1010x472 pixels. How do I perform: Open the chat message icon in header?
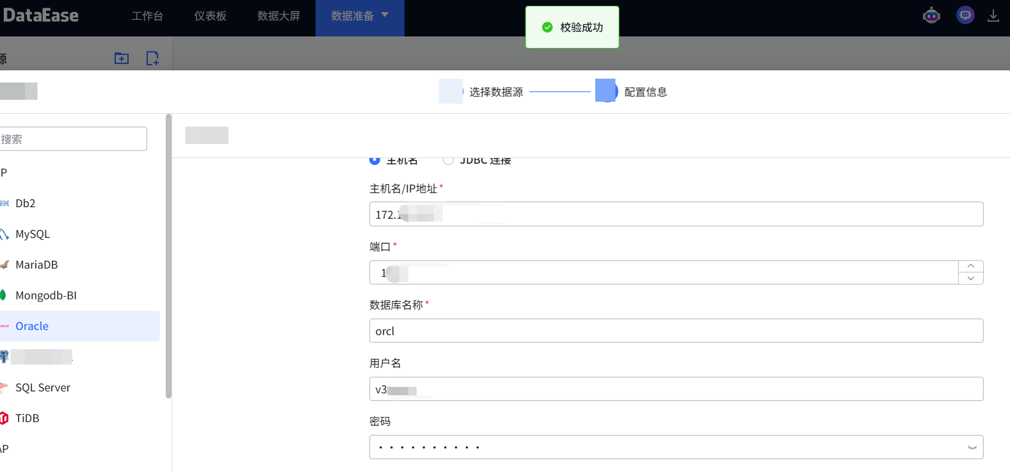coord(965,15)
